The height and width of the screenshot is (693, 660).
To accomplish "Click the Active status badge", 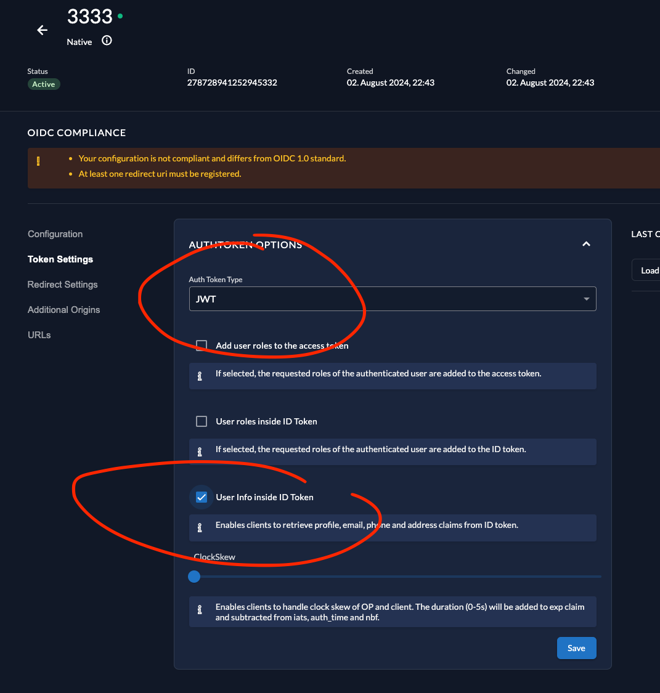I will (x=44, y=84).
